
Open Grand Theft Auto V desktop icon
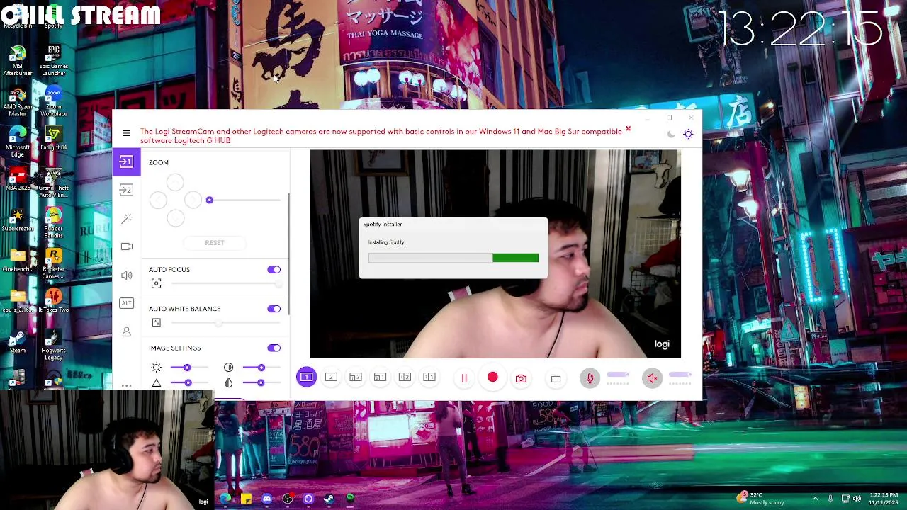tap(53, 183)
